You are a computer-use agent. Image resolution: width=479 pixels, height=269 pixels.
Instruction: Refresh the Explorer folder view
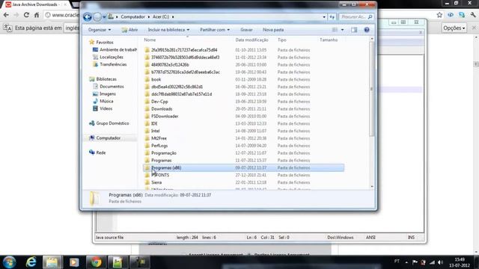(x=332, y=17)
